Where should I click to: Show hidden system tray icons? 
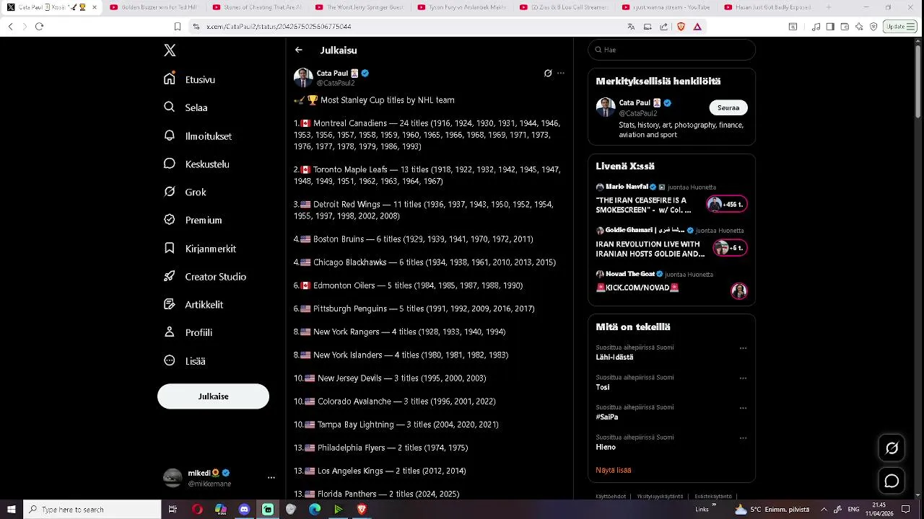click(824, 509)
